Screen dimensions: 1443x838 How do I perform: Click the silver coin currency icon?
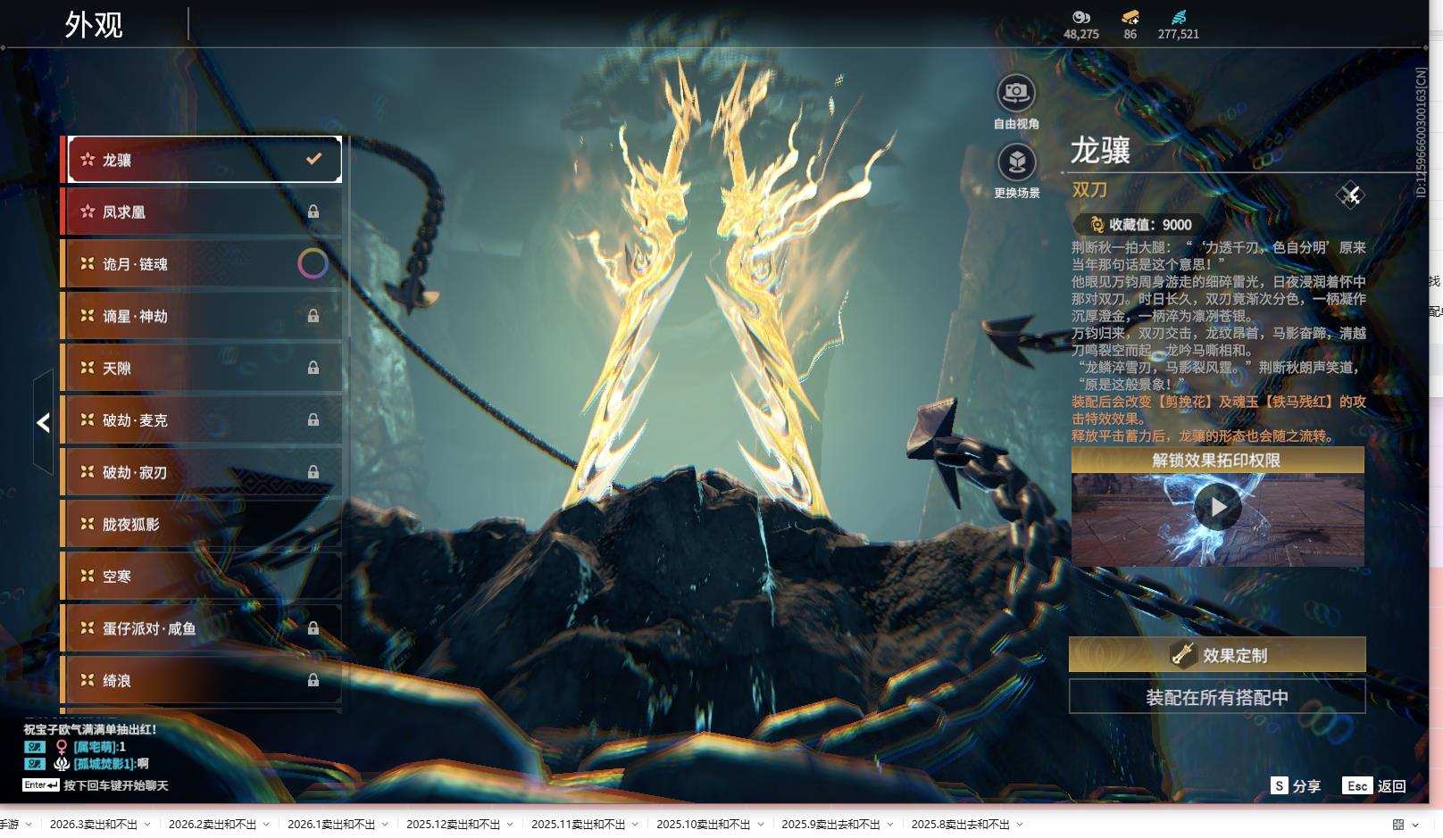1080,17
